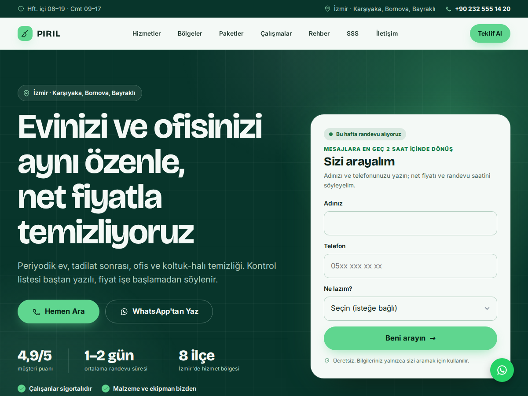Click the location pin icon in top bar
528x396 pixels.
[327, 9]
